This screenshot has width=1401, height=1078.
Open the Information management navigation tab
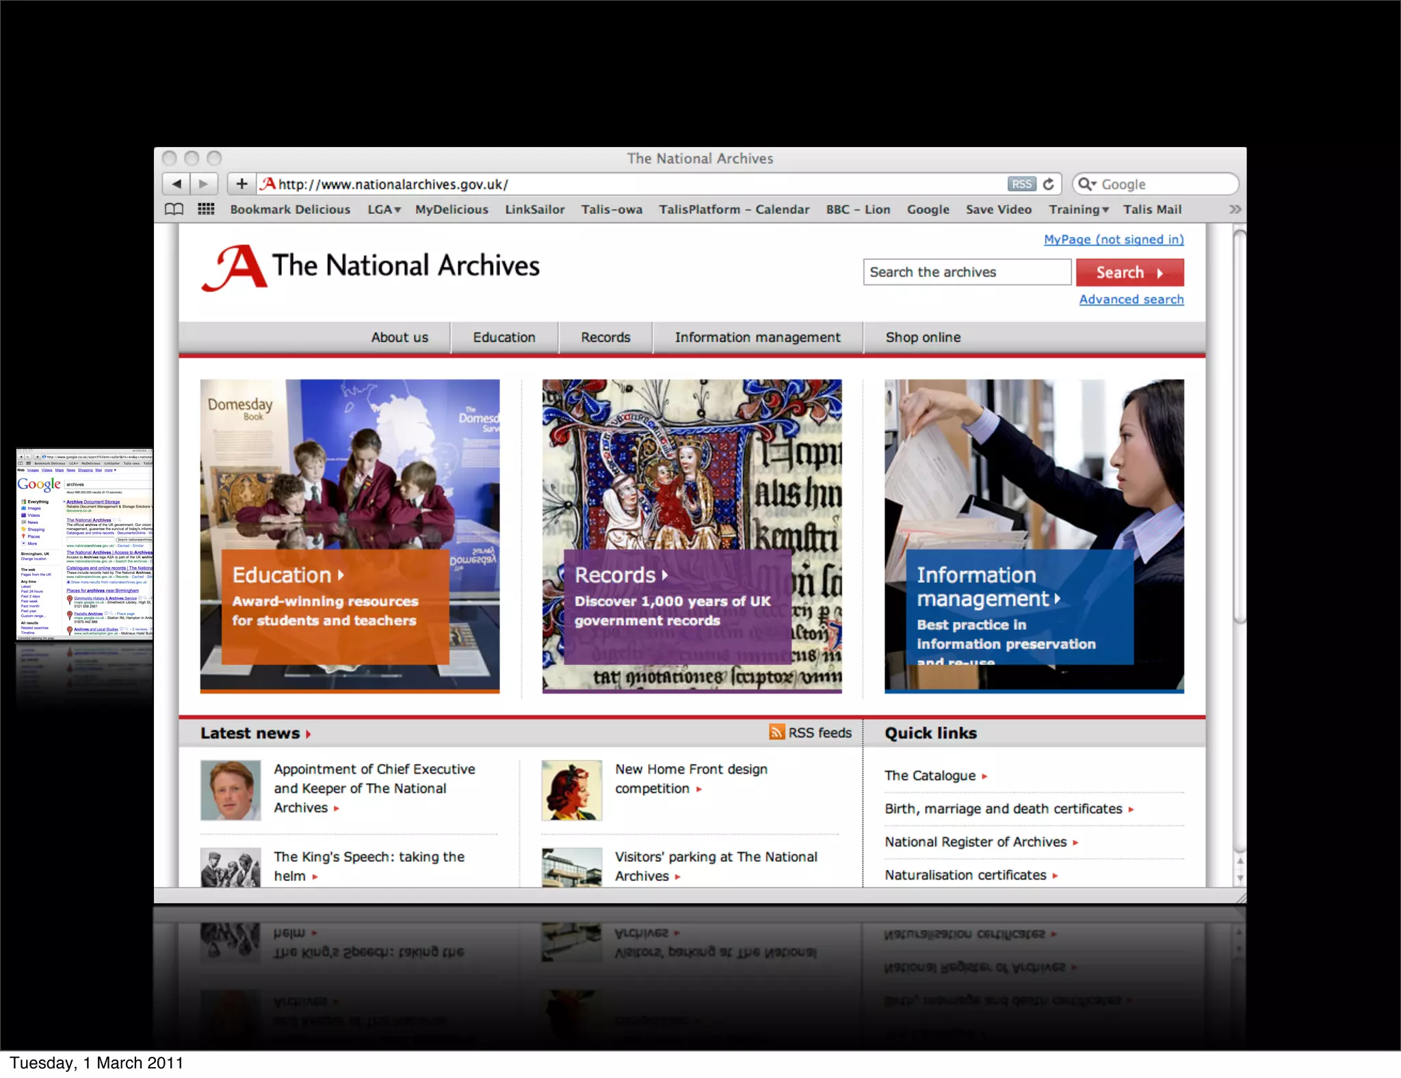757,337
